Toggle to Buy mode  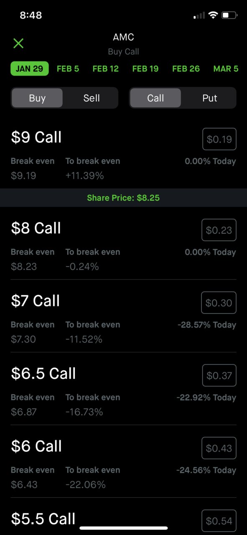[x=37, y=98]
